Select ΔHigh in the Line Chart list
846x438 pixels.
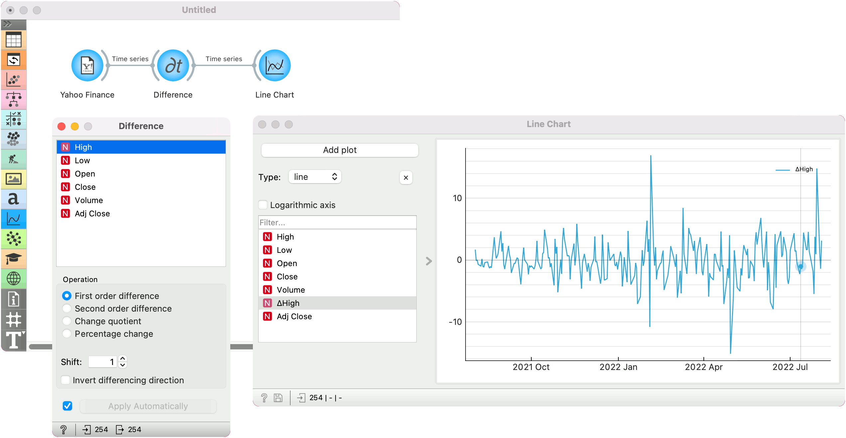click(337, 303)
